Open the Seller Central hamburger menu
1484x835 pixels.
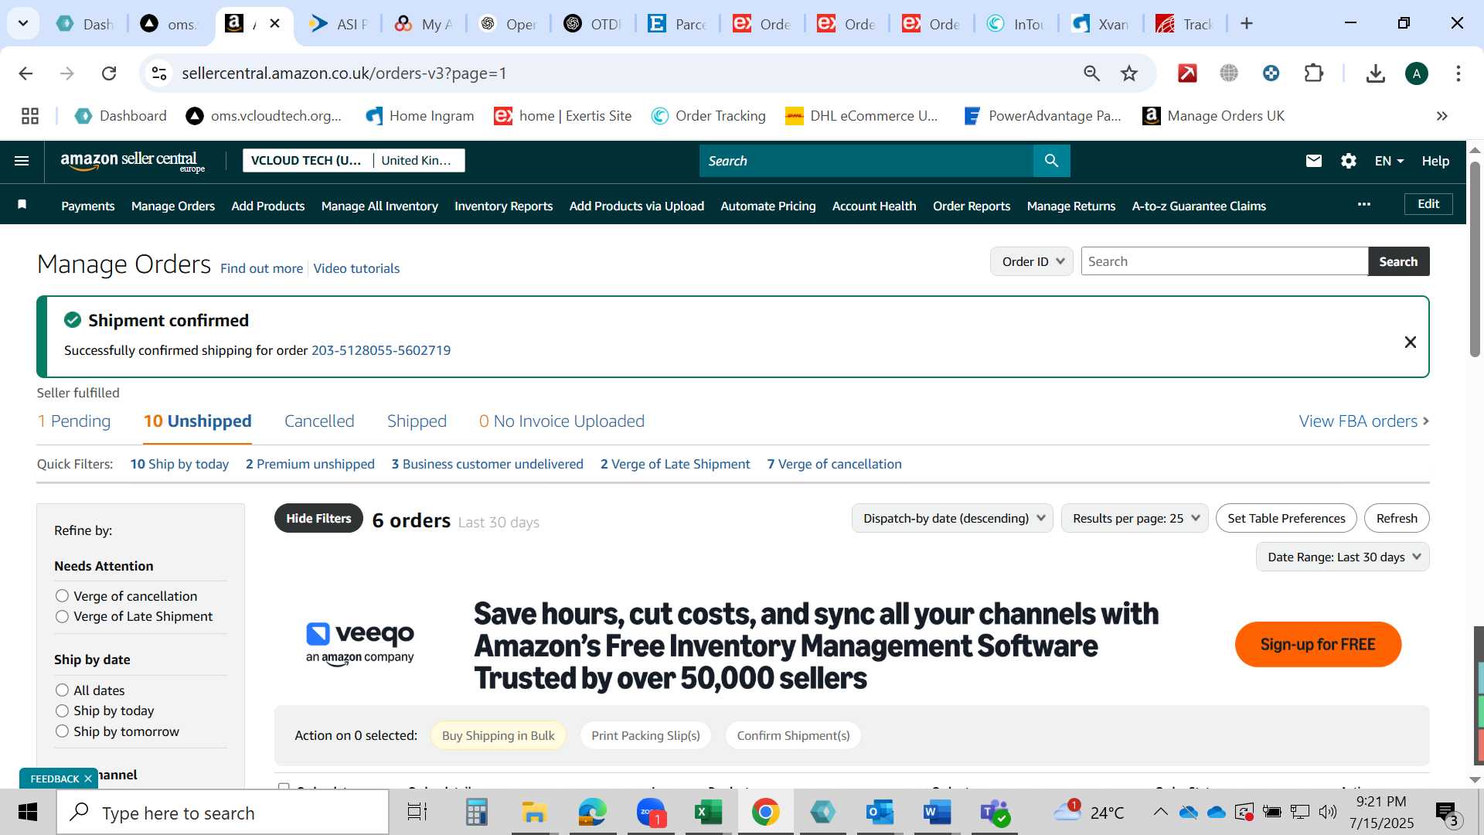(22, 161)
